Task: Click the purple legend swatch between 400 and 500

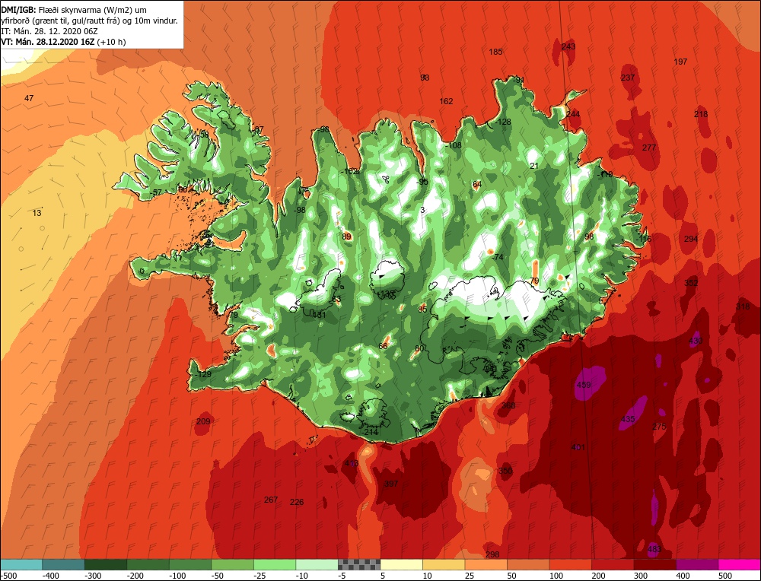Action: (x=697, y=564)
